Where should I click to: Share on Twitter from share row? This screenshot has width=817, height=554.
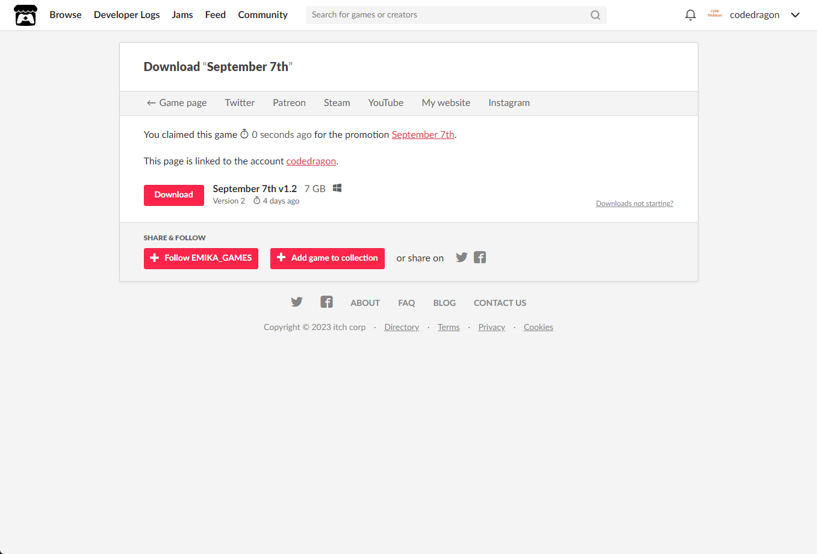point(462,258)
